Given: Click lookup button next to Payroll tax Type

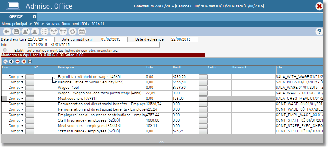Looking at the screenshot, I should pos(30,77).
